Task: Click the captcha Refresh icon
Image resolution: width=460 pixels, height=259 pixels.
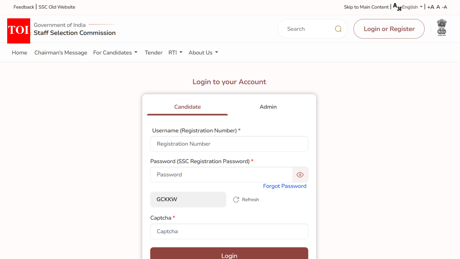Action: 236,200
